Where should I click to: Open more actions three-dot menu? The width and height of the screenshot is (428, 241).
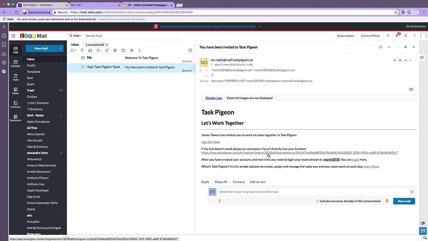point(140,50)
